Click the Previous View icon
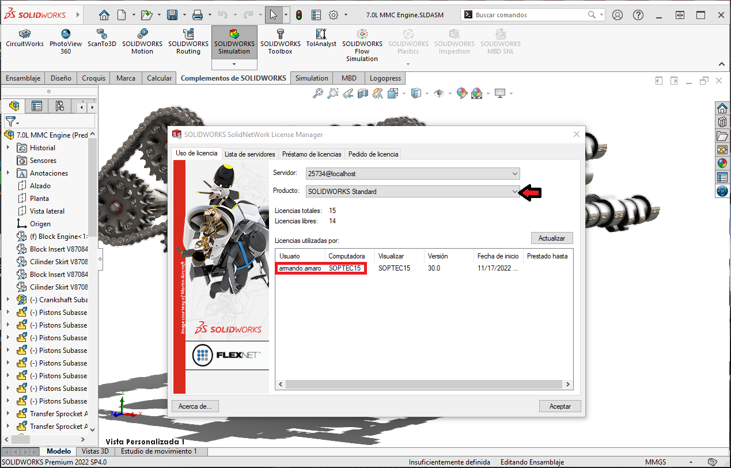This screenshot has height=468, width=731. (x=348, y=93)
